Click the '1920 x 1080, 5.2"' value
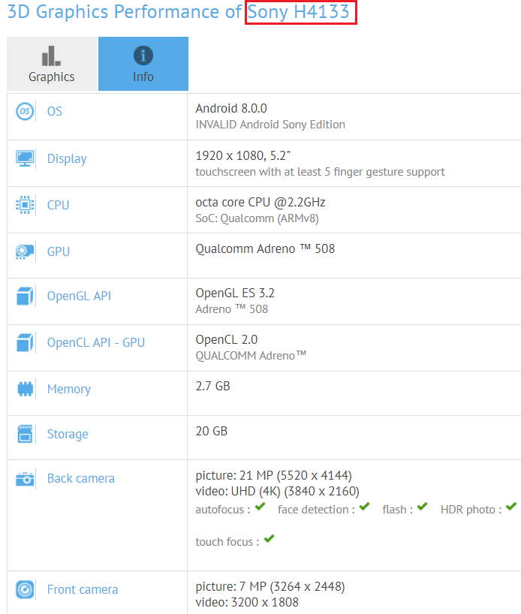Viewport: 521px width, 614px height. pyautogui.click(x=243, y=156)
